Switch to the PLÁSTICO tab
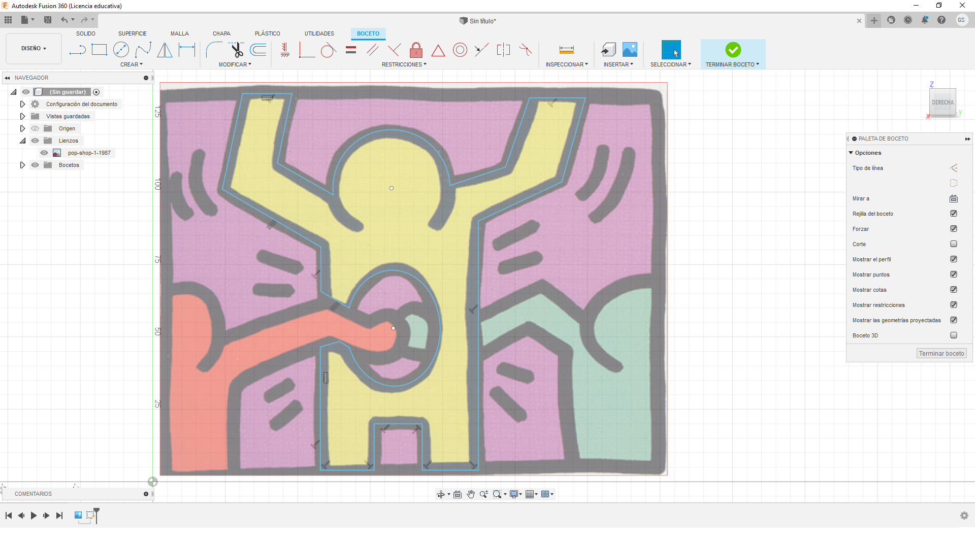Screen dimensions: 975x548 [x=268, y=33]
